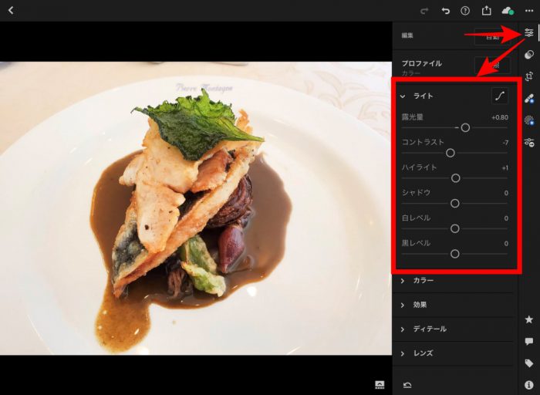Image resolution: width=540 pixels, height=395 pixels.
Task: Open the info icon
Action: (529, 385)
